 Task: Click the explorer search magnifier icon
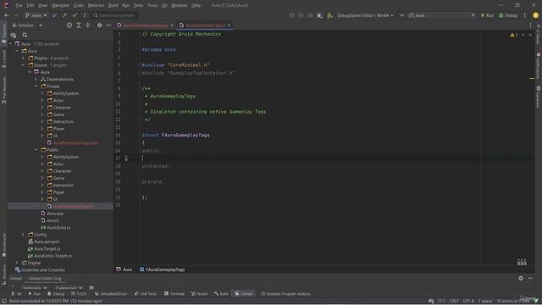[x=25, y=35]
